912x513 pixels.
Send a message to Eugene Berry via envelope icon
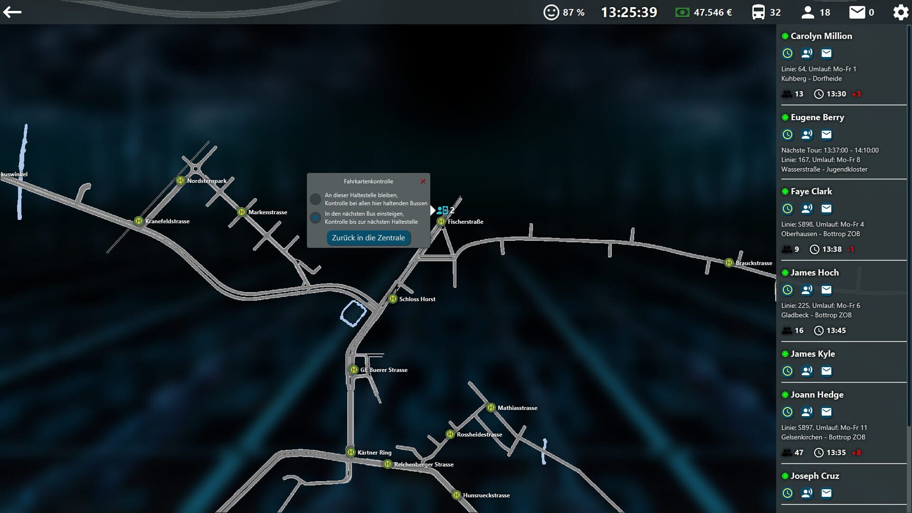(x=826, y=135)
